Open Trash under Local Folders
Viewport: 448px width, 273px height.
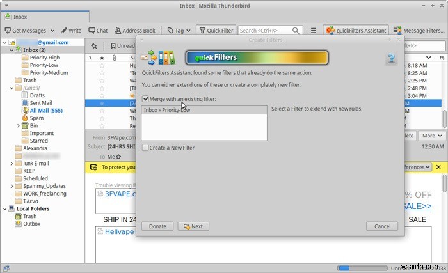point(29,216)
